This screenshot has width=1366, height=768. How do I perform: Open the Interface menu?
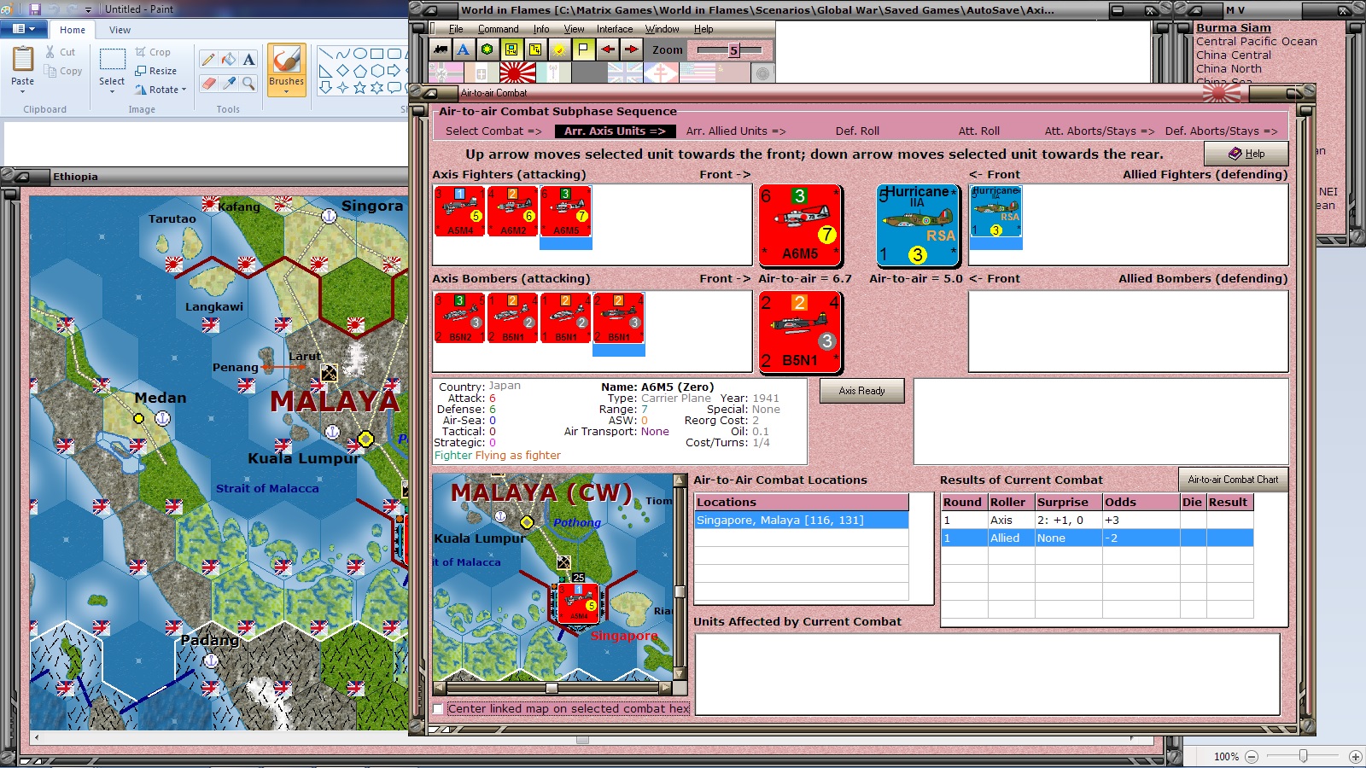pos(615,29)
